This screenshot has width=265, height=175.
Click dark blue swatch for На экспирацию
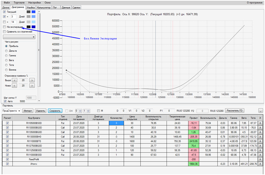coord(34,27)
